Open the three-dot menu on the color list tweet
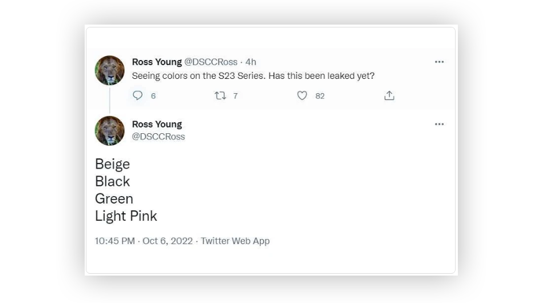Screen dimensions: 538x303 point(439,124)
